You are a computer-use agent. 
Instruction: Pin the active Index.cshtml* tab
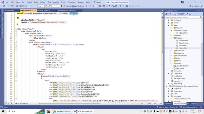33,10
